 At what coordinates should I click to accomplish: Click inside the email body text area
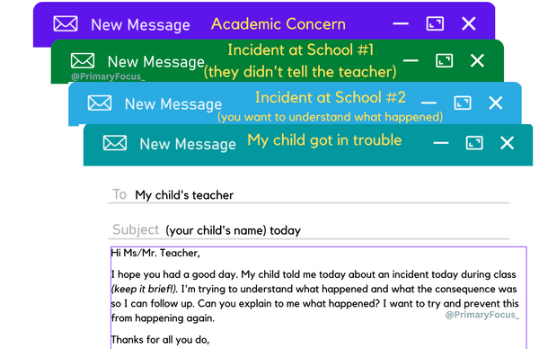[319, 298]
